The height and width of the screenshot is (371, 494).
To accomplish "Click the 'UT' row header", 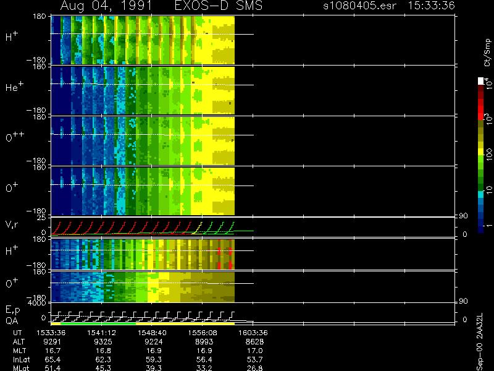I will tap(18, 333).
